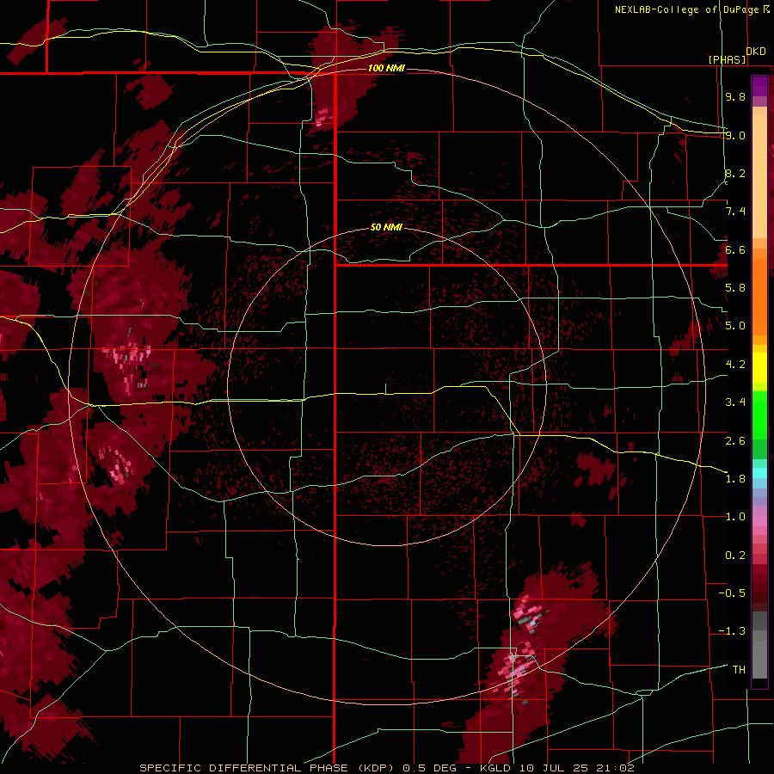
Task: Click the 9.8 scale value
Action: (735, 96)
